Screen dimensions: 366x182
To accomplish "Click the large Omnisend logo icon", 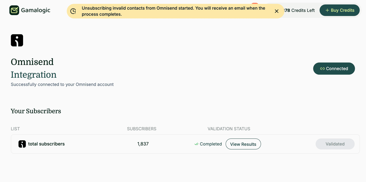I will pos(17,40).
